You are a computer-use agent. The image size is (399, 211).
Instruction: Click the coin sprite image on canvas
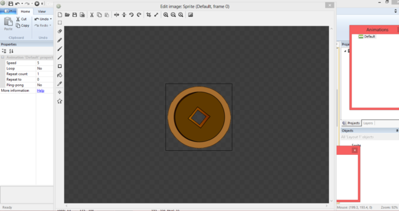pos(199,117)
